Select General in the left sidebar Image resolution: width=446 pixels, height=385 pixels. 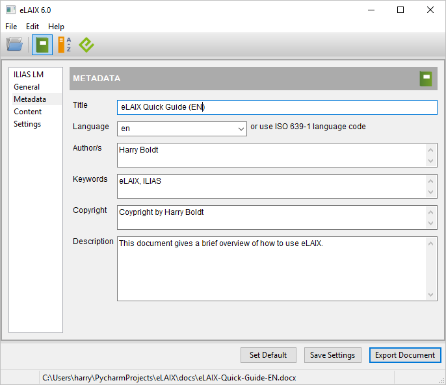coord(27,87)
